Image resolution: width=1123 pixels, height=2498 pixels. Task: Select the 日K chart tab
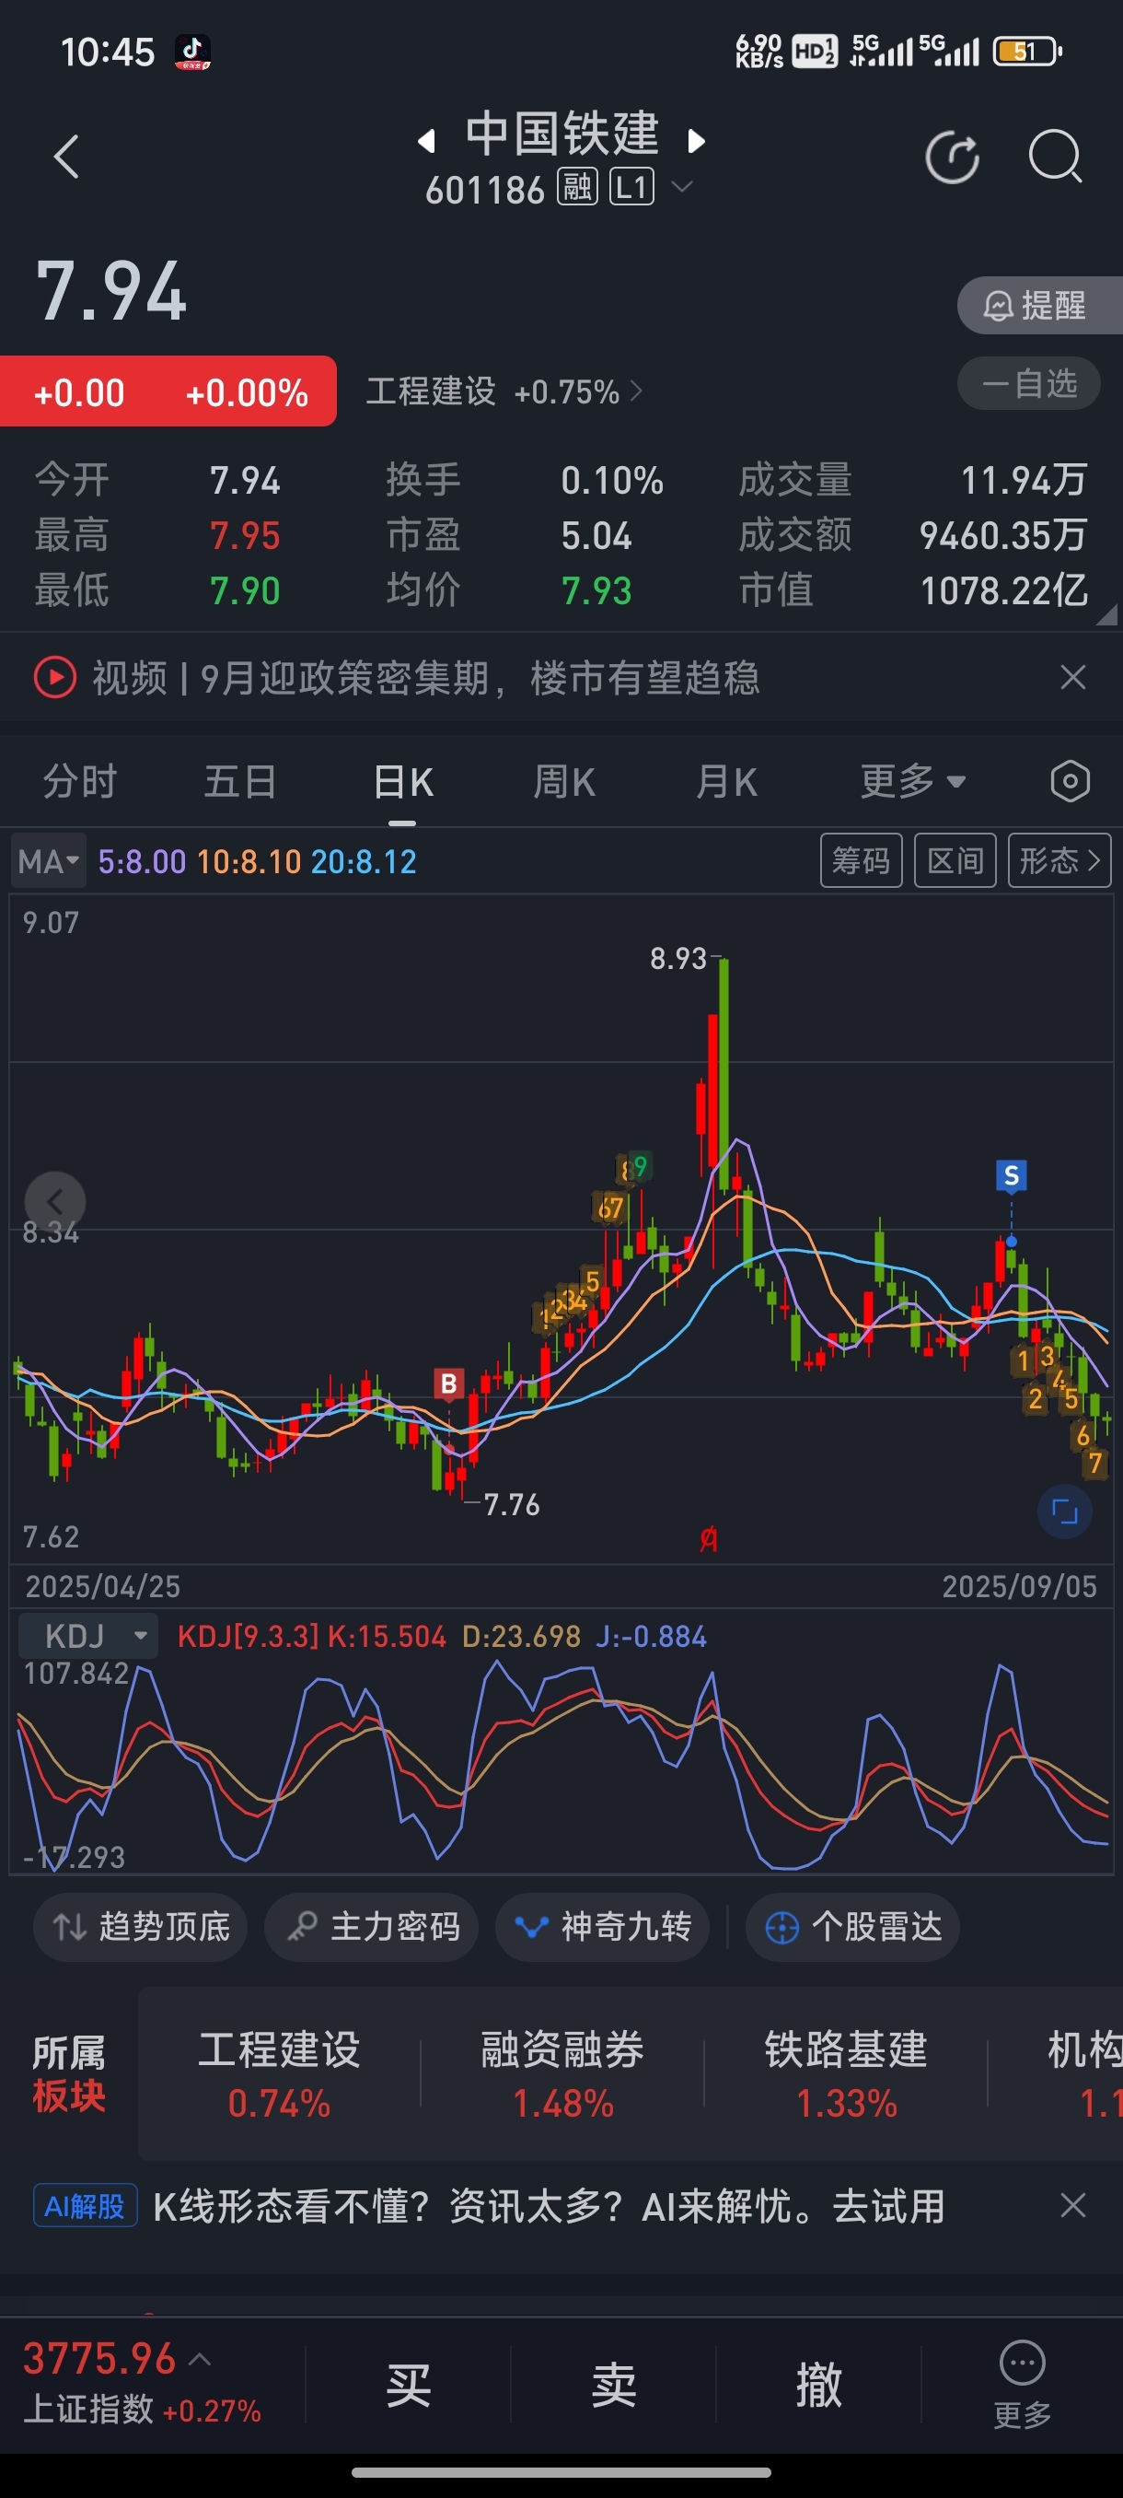pyautogui.click(x=403, y=782)
